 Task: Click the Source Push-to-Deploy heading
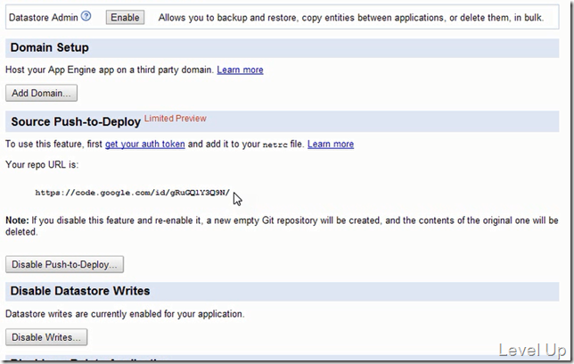pos(76,121)
